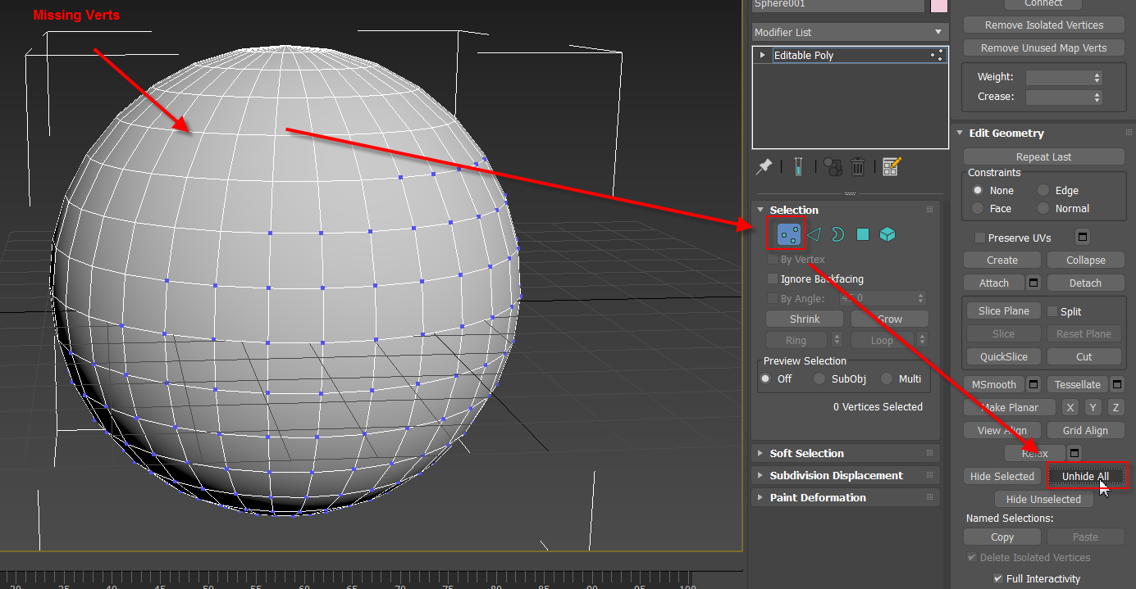Image resolution: width=1136 pixels, height=589 pixels.
Task: Click the Weight value input field
Action: [x=1059, y=77]
